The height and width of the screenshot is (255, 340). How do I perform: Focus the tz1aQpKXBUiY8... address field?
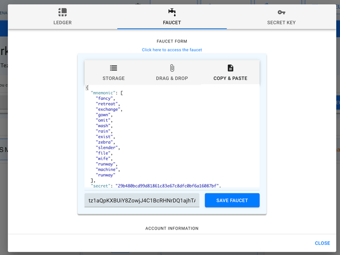pyautogui.click(x=142, y=200)
